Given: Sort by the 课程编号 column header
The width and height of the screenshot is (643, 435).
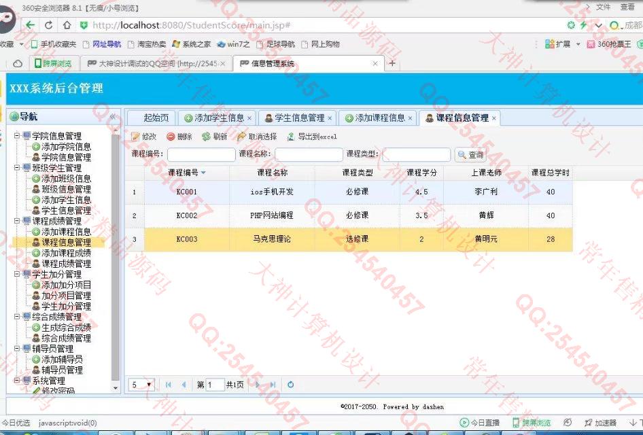Looking at the screenshot, I should pyautogui.click(x=187, y=173).
